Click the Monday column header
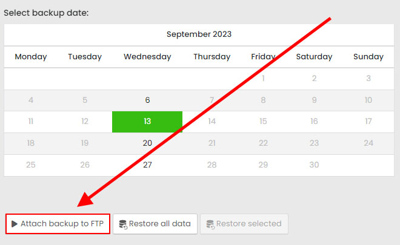 pyautogui.click(x=31, y=57)
